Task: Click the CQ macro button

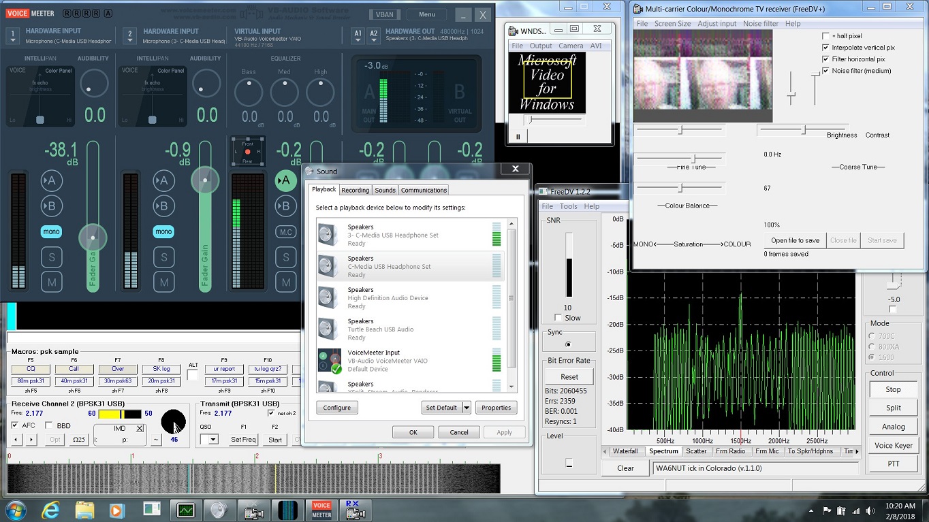Action: 31,369
